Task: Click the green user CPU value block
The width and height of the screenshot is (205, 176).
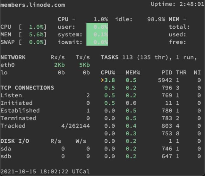Action: click(x=97, y=27)
